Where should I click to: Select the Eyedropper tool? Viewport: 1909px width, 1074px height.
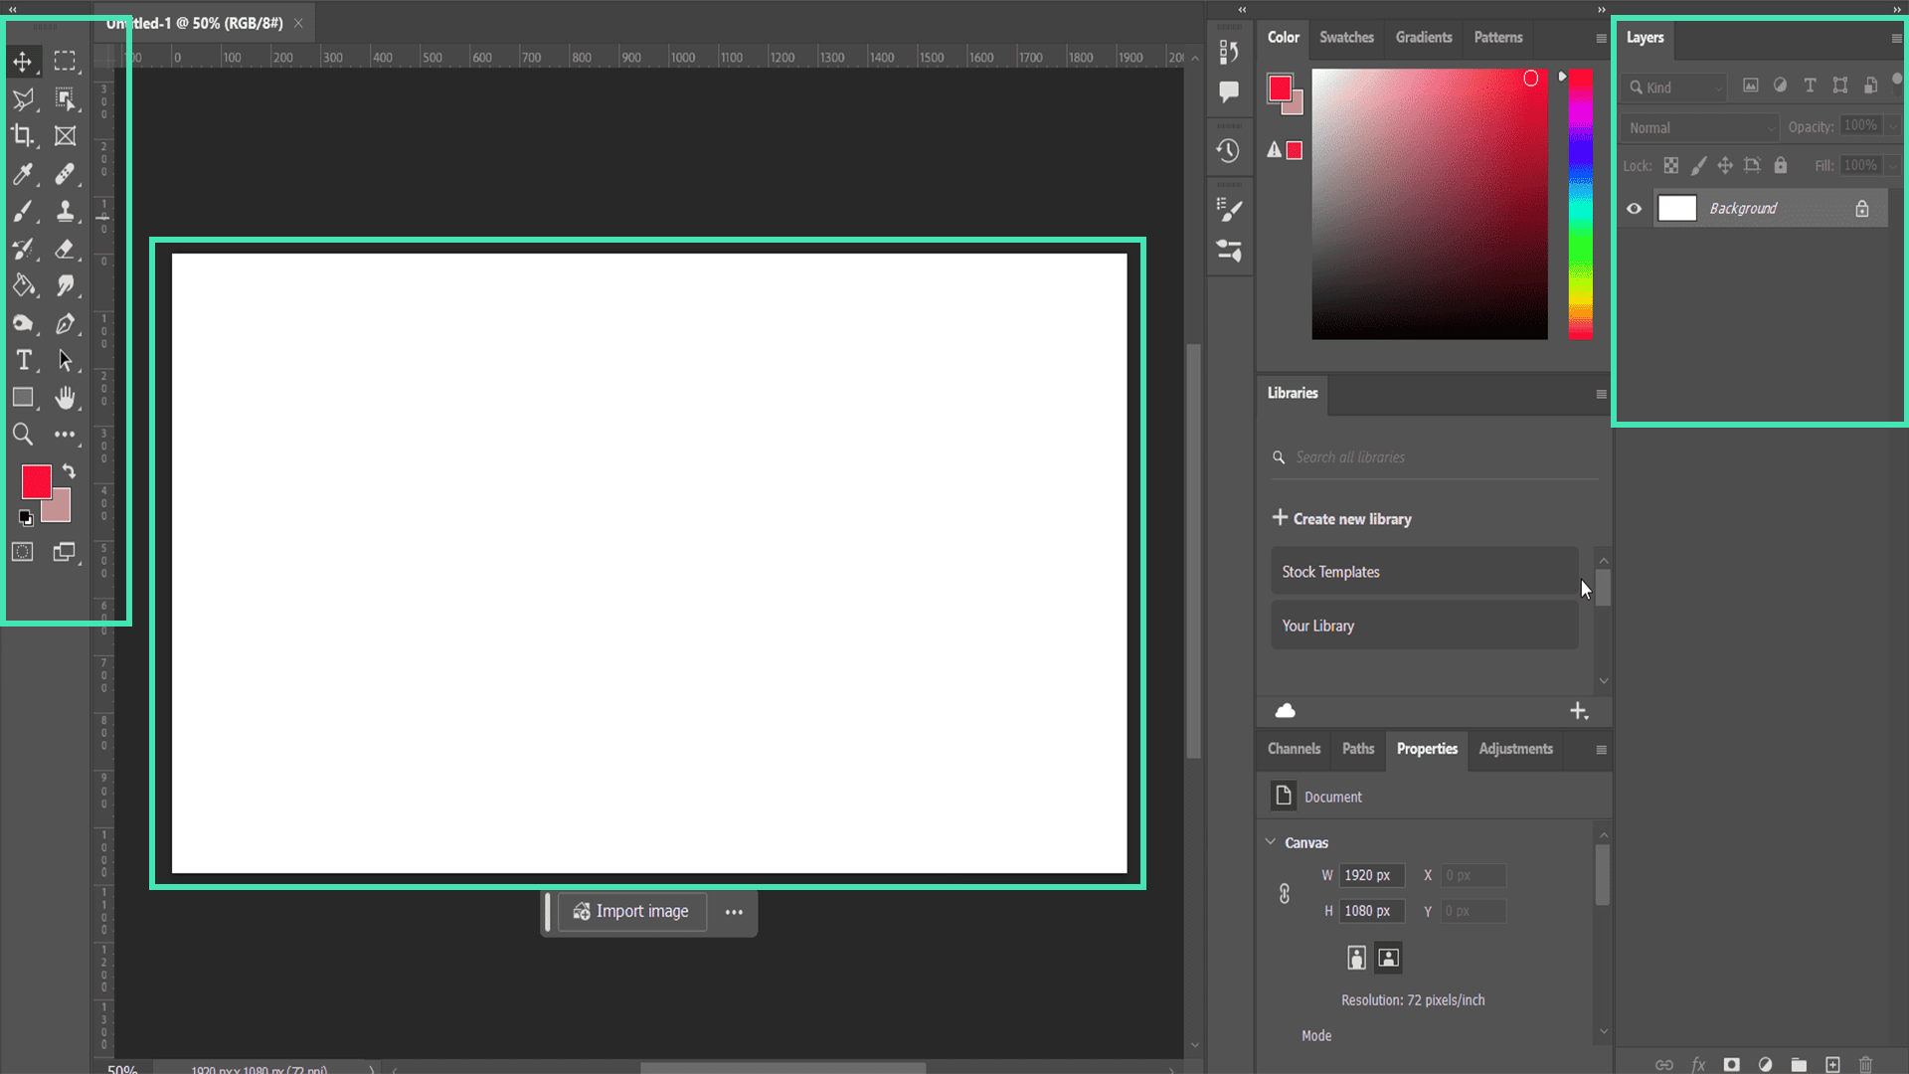coord(22,174)
